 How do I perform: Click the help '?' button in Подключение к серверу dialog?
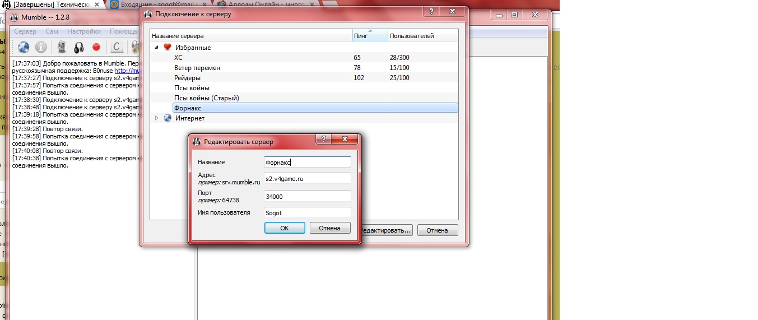[x=431, y=12]
